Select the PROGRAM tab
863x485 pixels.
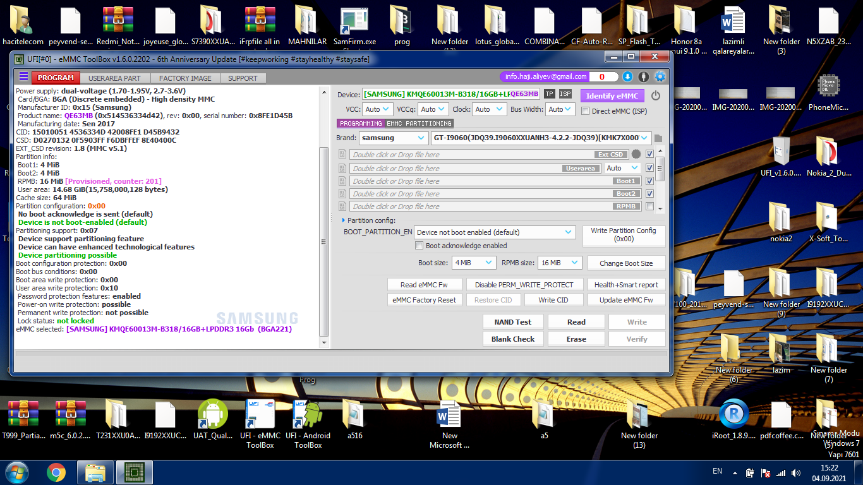coord(56,78)
